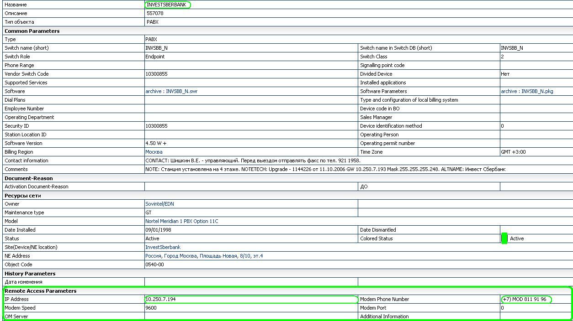
Task: Click the Device code in BO label
Action: [x=380, y=109]
